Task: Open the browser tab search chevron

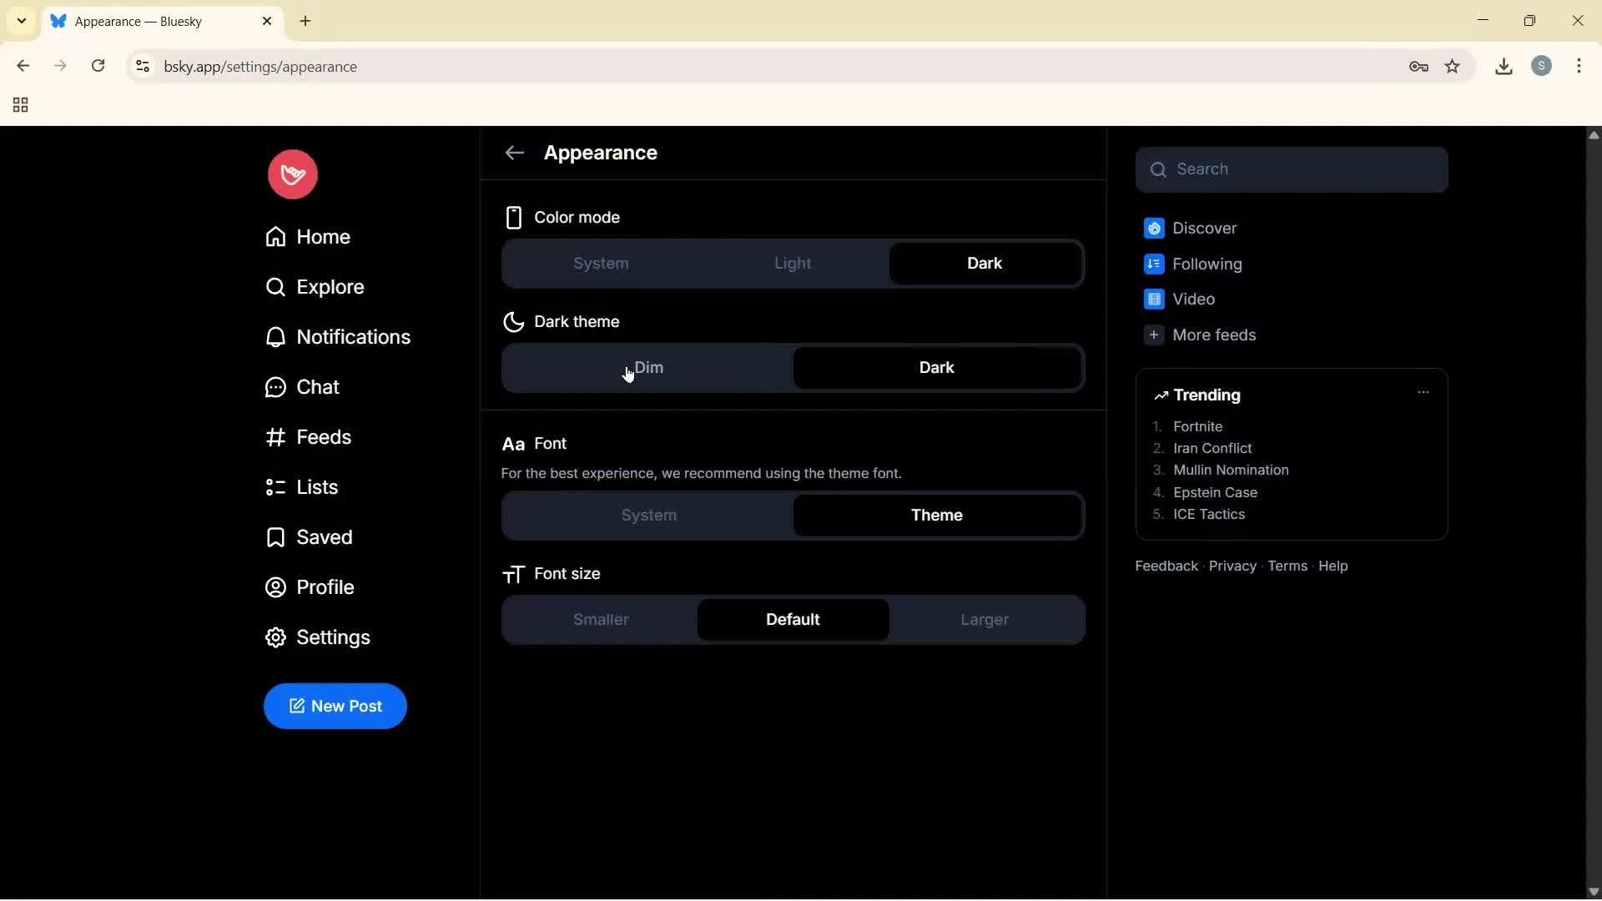Action: [20, 21]
